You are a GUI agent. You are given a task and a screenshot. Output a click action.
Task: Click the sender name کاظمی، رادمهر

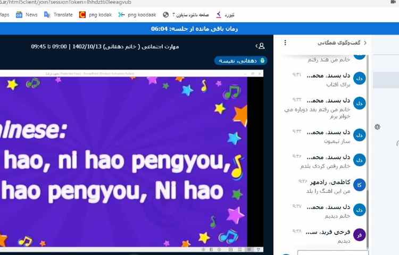click(x=330, y=182)
